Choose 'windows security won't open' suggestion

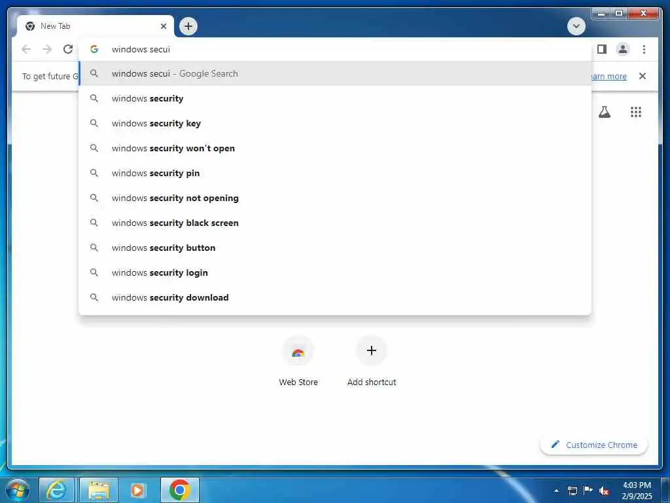[335, 148]
